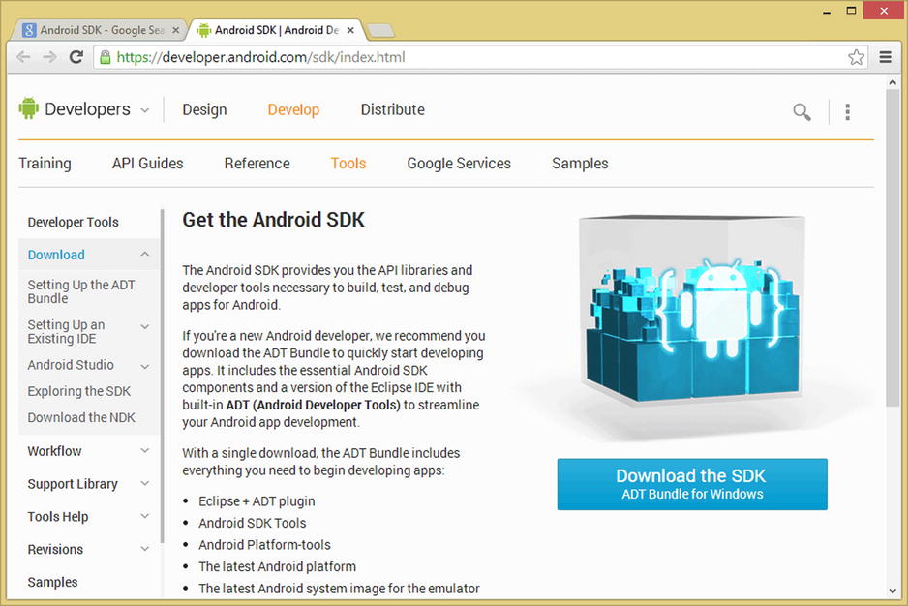Click the Download sidebar link
The height and width of the screenshot is (606, 908).
[56, 255]
